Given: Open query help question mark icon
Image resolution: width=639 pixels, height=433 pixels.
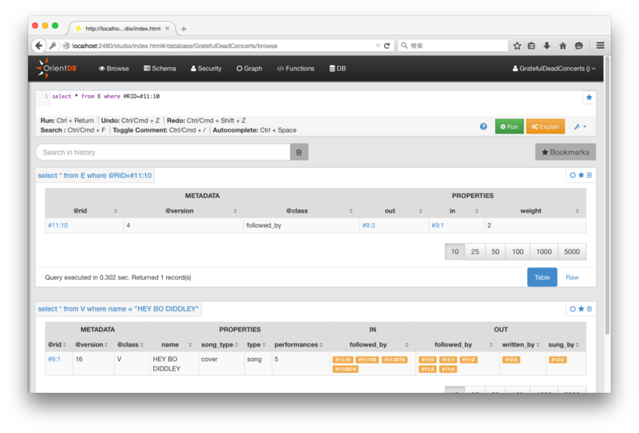Looking at the screenshot, I should coord(483,126).
